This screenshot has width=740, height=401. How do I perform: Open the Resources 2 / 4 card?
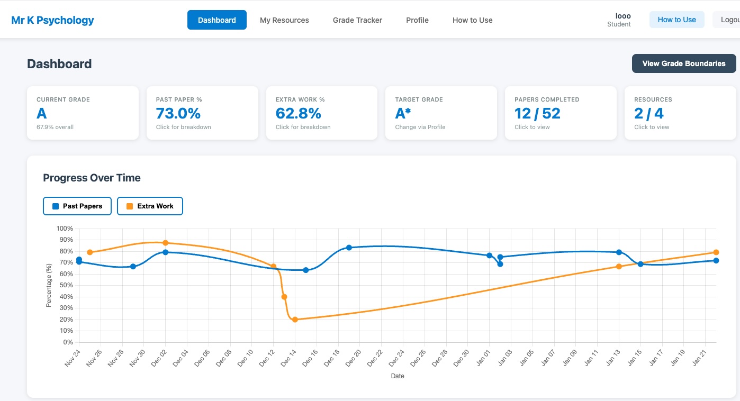click(680, 113)
